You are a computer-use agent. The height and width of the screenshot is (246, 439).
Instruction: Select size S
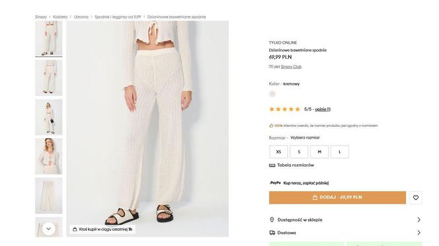[x=299, y=152]
